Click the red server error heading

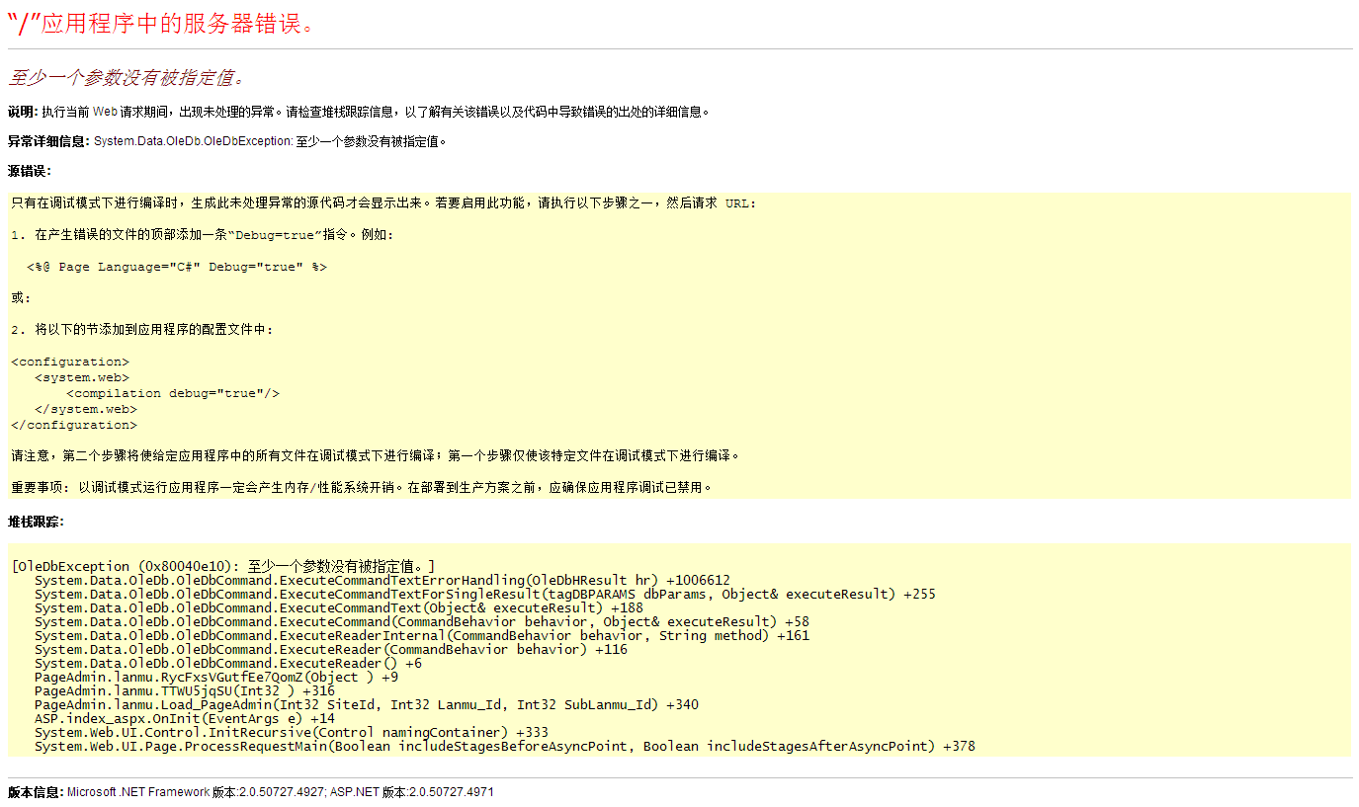(x=161, y=24)
